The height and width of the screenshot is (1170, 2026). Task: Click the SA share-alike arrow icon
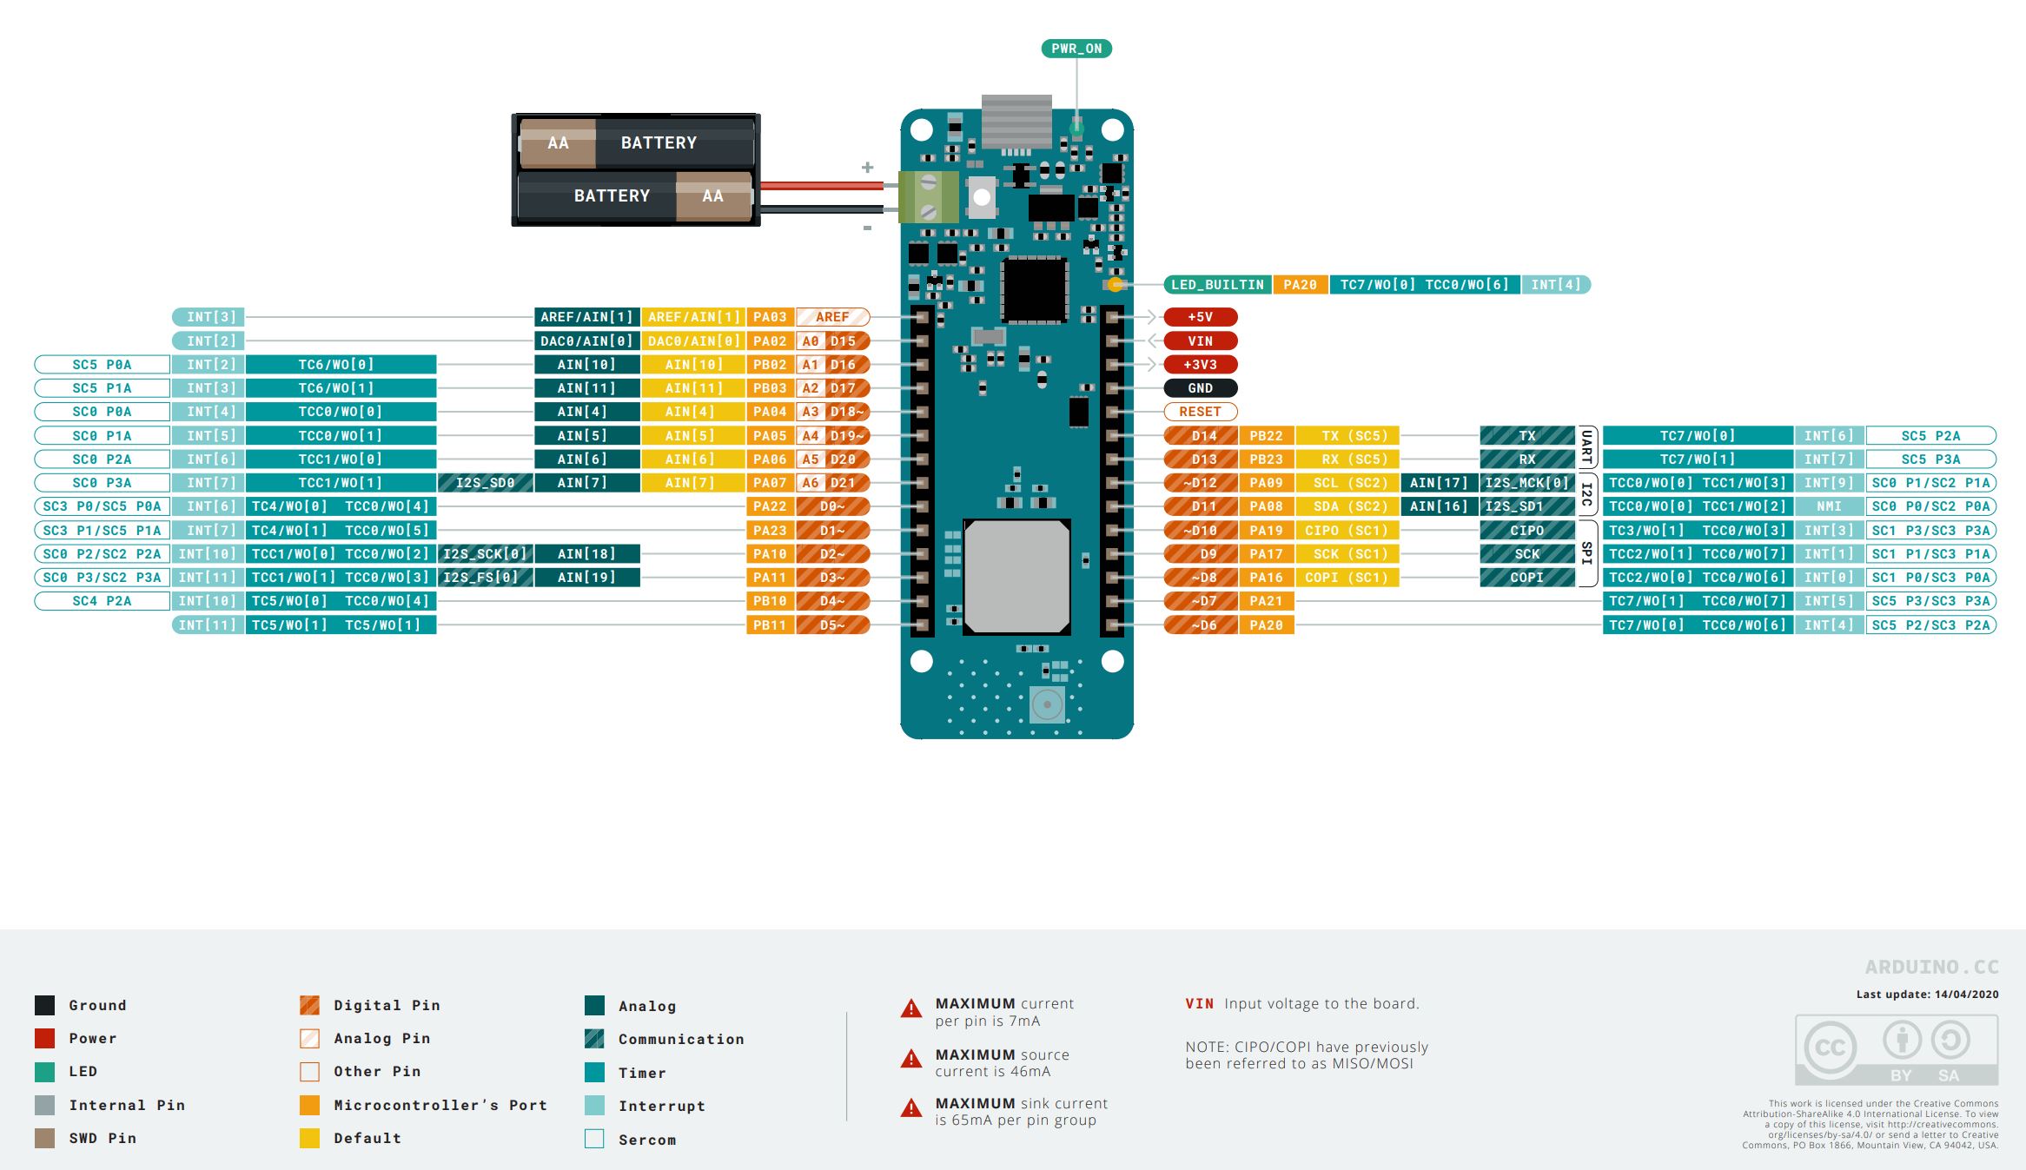[1950, 1040]
